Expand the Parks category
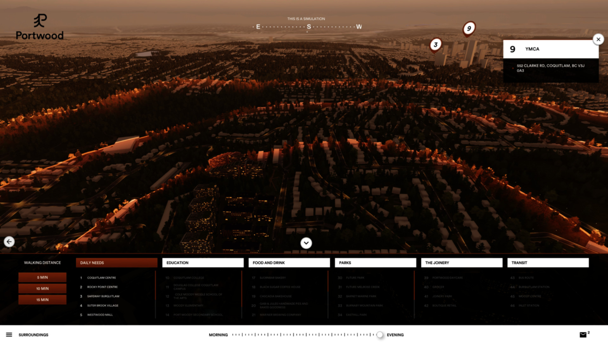The width and height of the screenshot is (608, 342). tap(375, 263)
